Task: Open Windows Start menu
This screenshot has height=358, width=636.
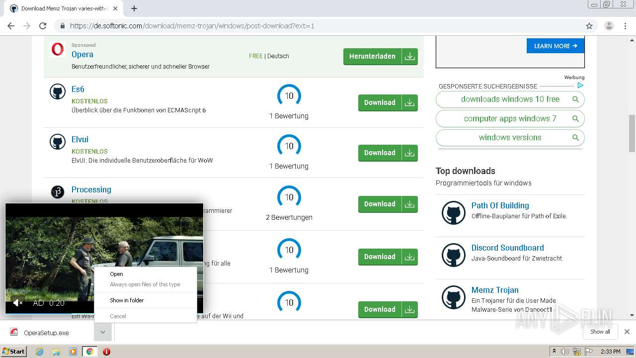Action: 13,352
